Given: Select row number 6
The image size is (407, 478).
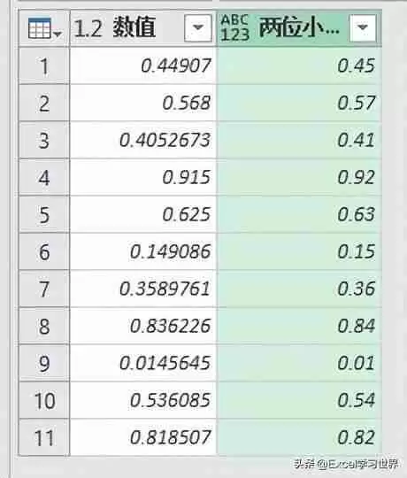Looking at the screenshot, I should tap(44, 251).
